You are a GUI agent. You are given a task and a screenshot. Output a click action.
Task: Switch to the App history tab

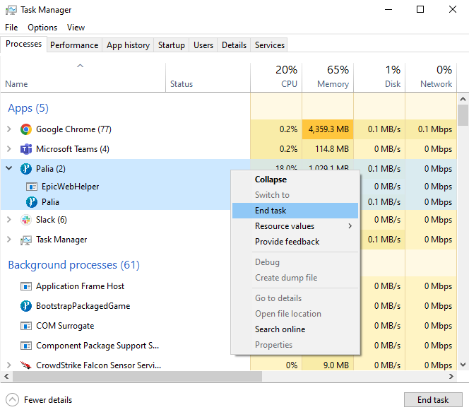click(x=128, y=45)
